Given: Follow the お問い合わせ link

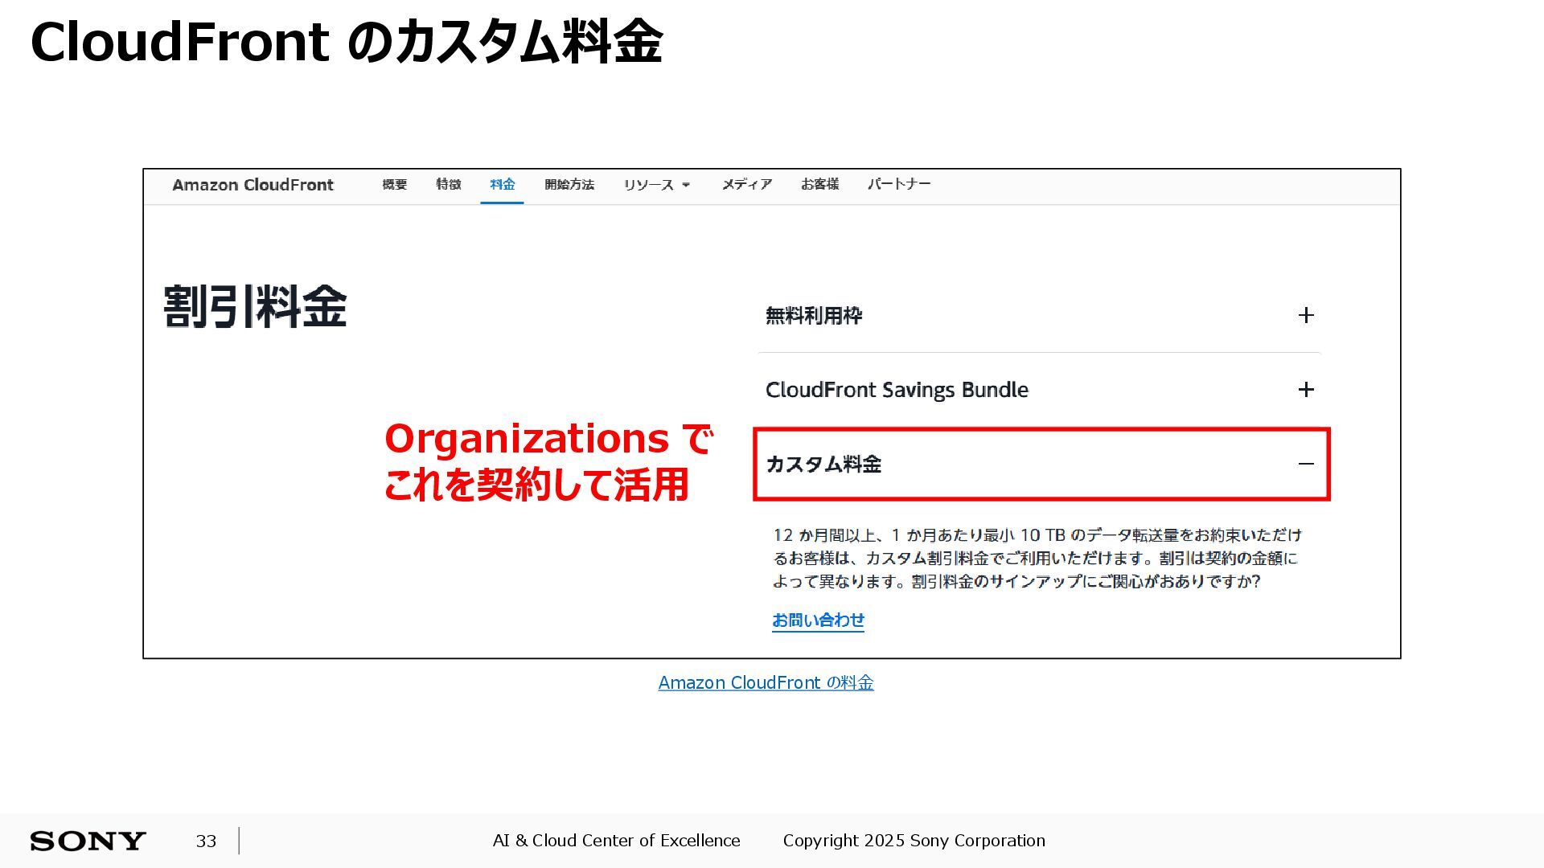Looking at the screenshot, I should click(818, 620).
